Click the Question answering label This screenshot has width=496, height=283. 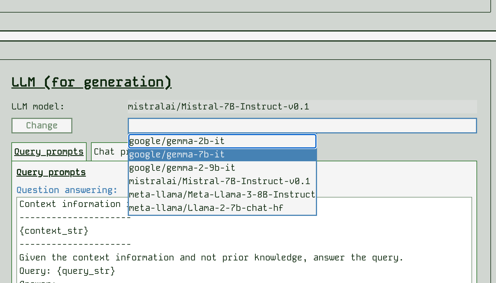[x=67, y=190]
